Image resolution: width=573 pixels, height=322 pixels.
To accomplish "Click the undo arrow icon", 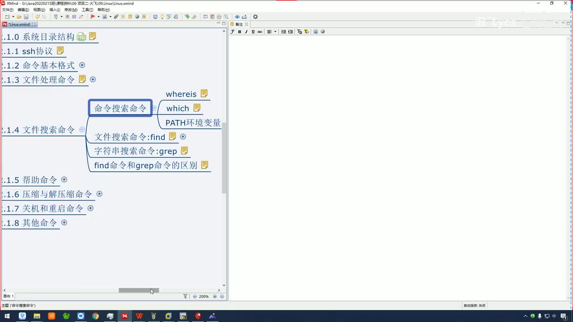I will 37,17.
